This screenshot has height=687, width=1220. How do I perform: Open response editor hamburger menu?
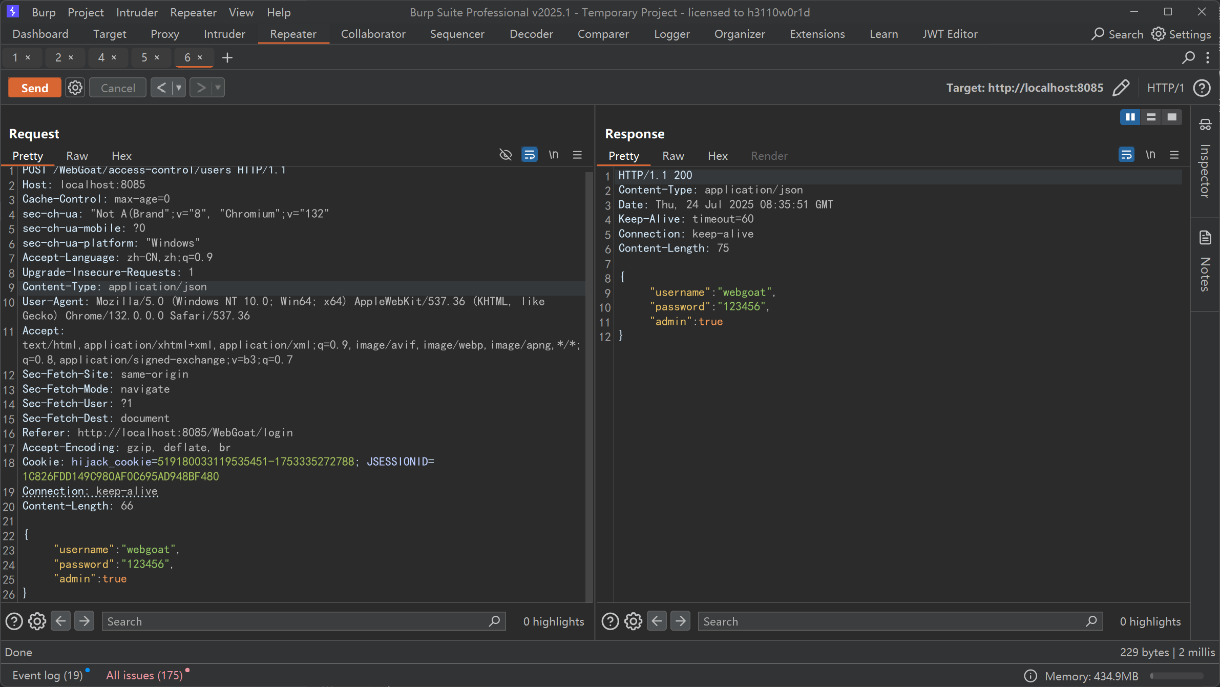point(1174,154)
